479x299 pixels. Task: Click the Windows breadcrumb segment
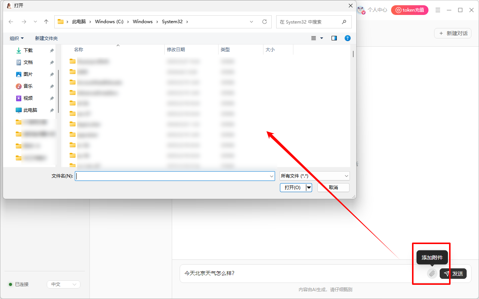[143, 22]
